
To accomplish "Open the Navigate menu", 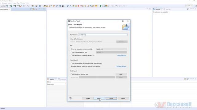I will pos(4,3).
